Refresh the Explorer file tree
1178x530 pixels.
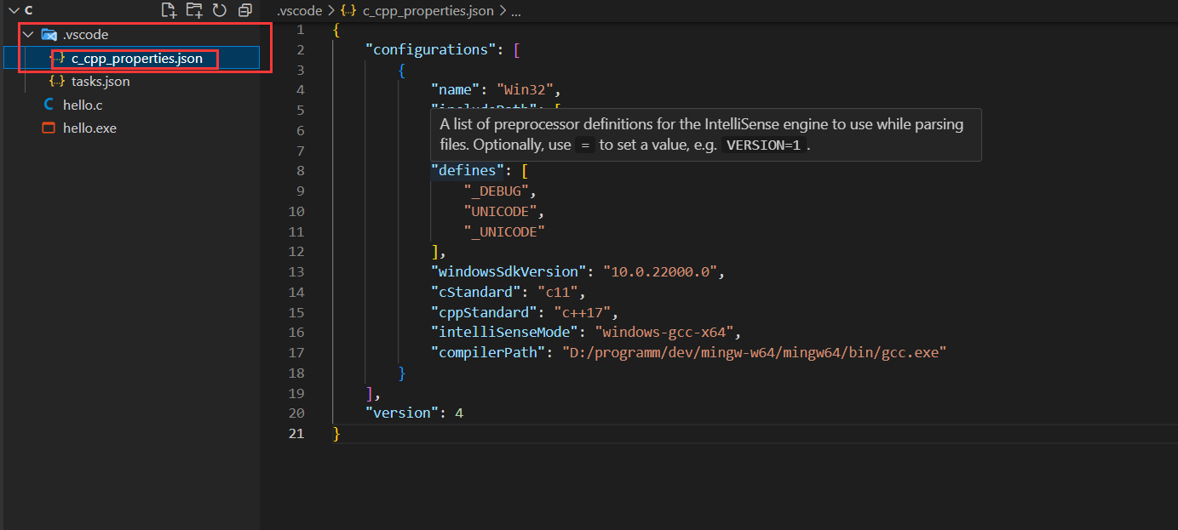tap(220, 10)
